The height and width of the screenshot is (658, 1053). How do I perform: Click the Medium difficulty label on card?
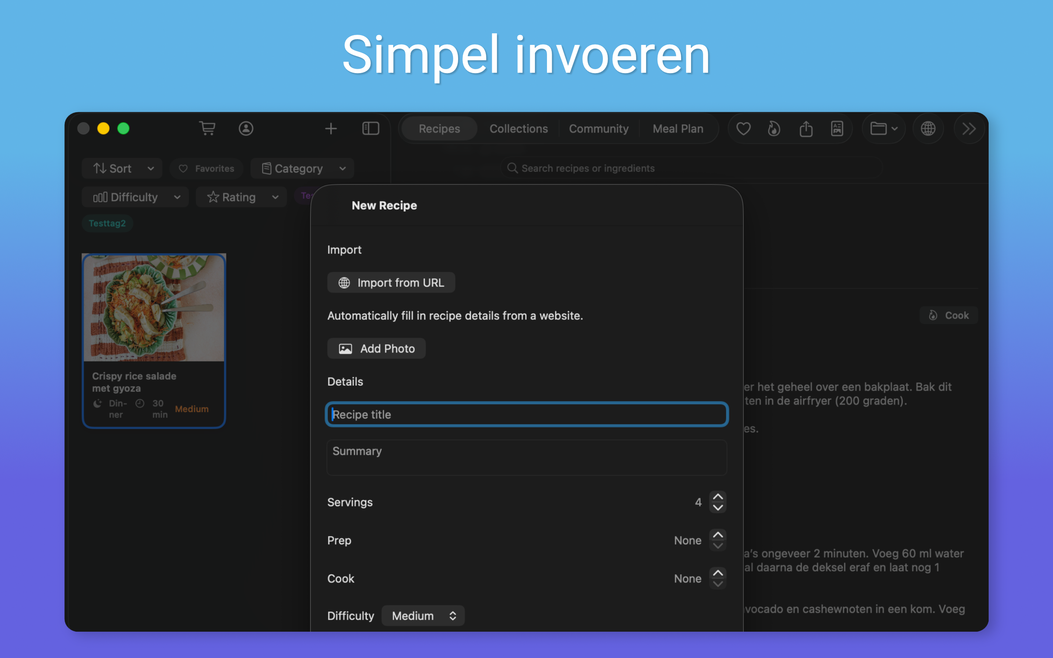point(192,409)
